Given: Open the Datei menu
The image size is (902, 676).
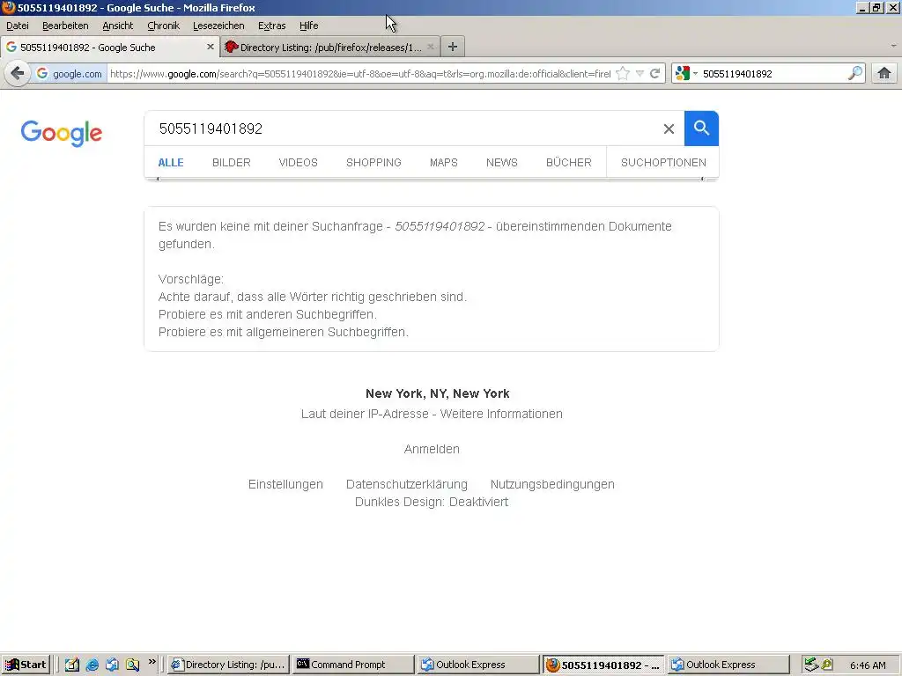Looking at the screenshot, I should click(x=18, y=26).
